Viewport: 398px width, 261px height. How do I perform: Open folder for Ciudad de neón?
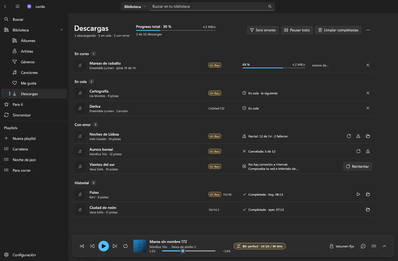368,209
